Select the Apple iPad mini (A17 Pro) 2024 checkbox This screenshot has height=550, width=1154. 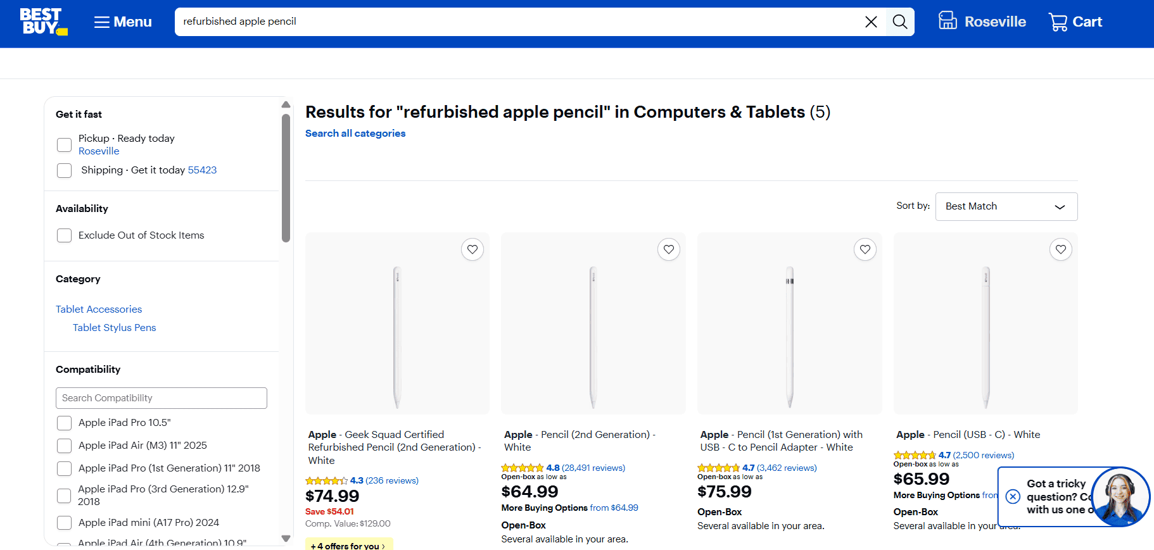pos(64,523)
